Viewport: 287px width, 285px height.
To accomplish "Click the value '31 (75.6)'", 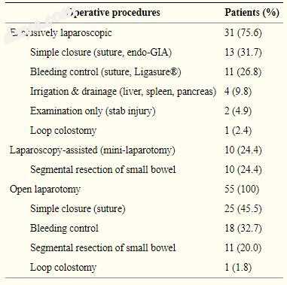I will point(243,33).
